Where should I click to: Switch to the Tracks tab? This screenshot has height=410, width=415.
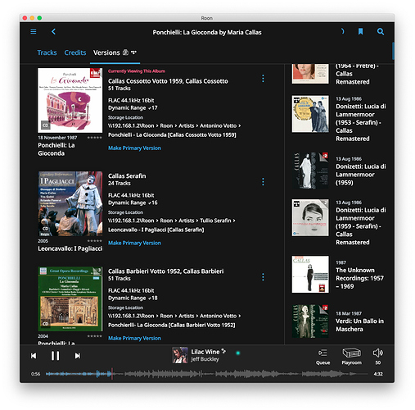[x=47, y=52]
